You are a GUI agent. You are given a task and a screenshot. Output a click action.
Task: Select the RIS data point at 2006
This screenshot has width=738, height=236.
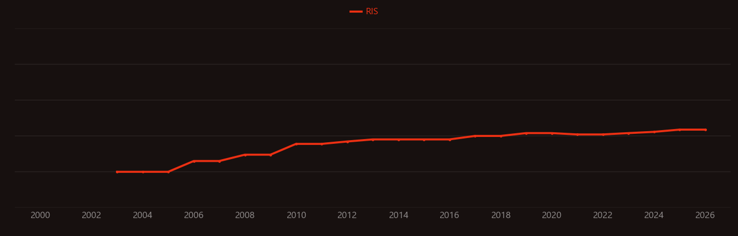point(194,161)
